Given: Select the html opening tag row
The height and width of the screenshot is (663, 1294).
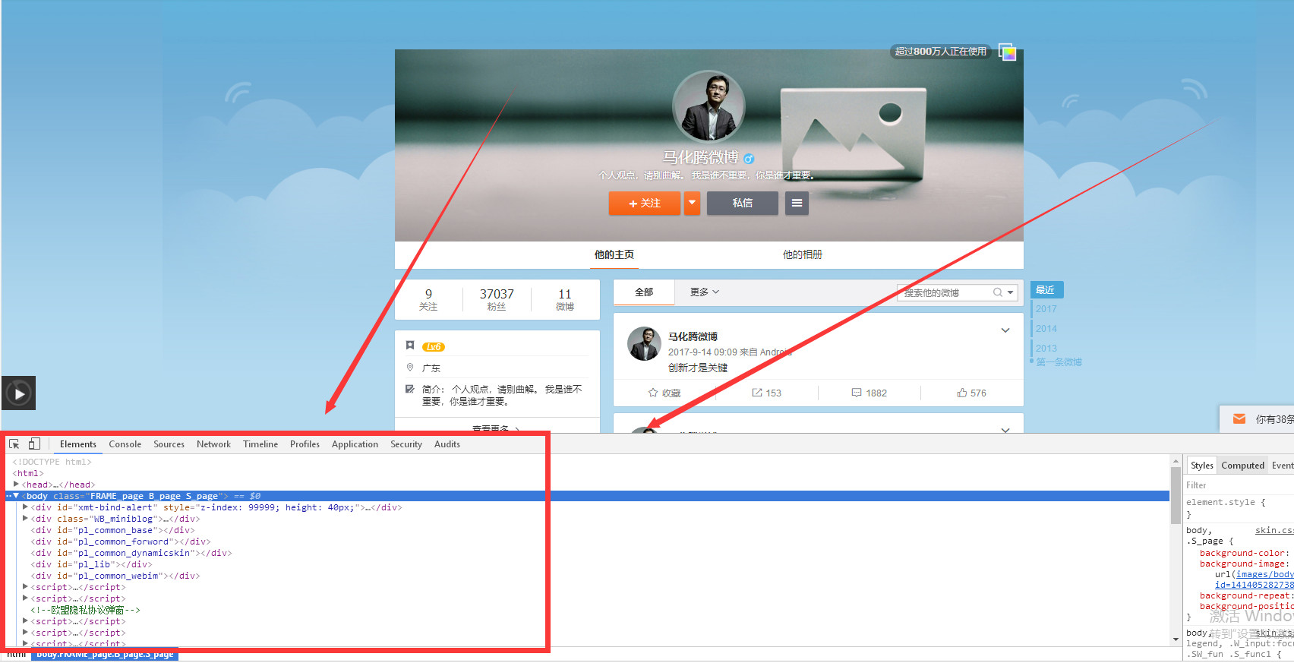Looking at the screenshot, I should [28, 473].
